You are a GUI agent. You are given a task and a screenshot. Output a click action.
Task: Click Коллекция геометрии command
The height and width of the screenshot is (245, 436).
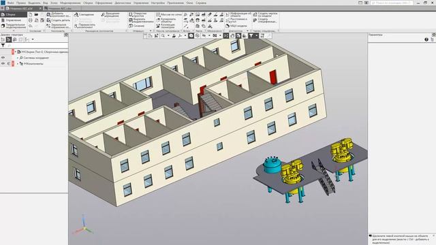tap(166, 26)
